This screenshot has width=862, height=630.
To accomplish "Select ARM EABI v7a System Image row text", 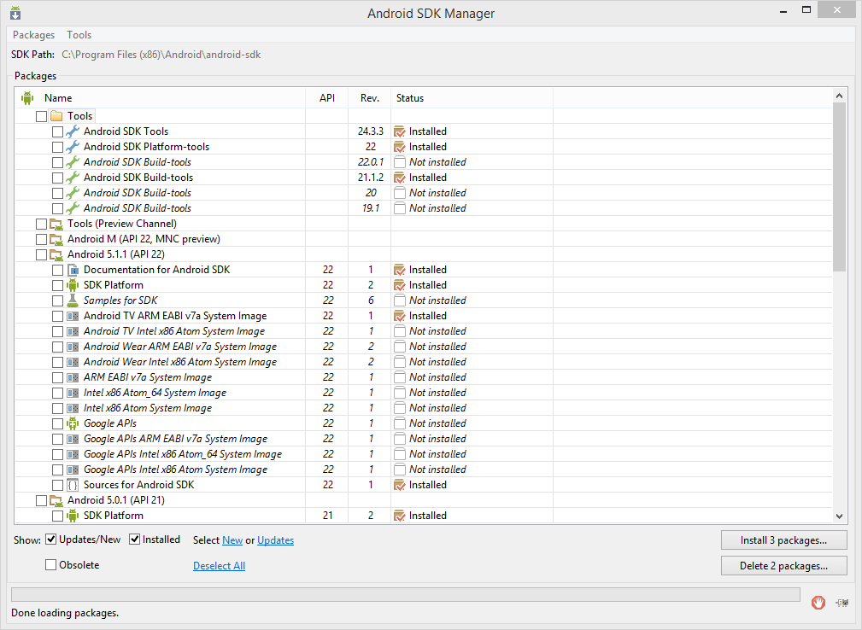I will [147, 377].
